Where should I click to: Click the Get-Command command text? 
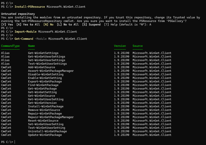point(24,39)
